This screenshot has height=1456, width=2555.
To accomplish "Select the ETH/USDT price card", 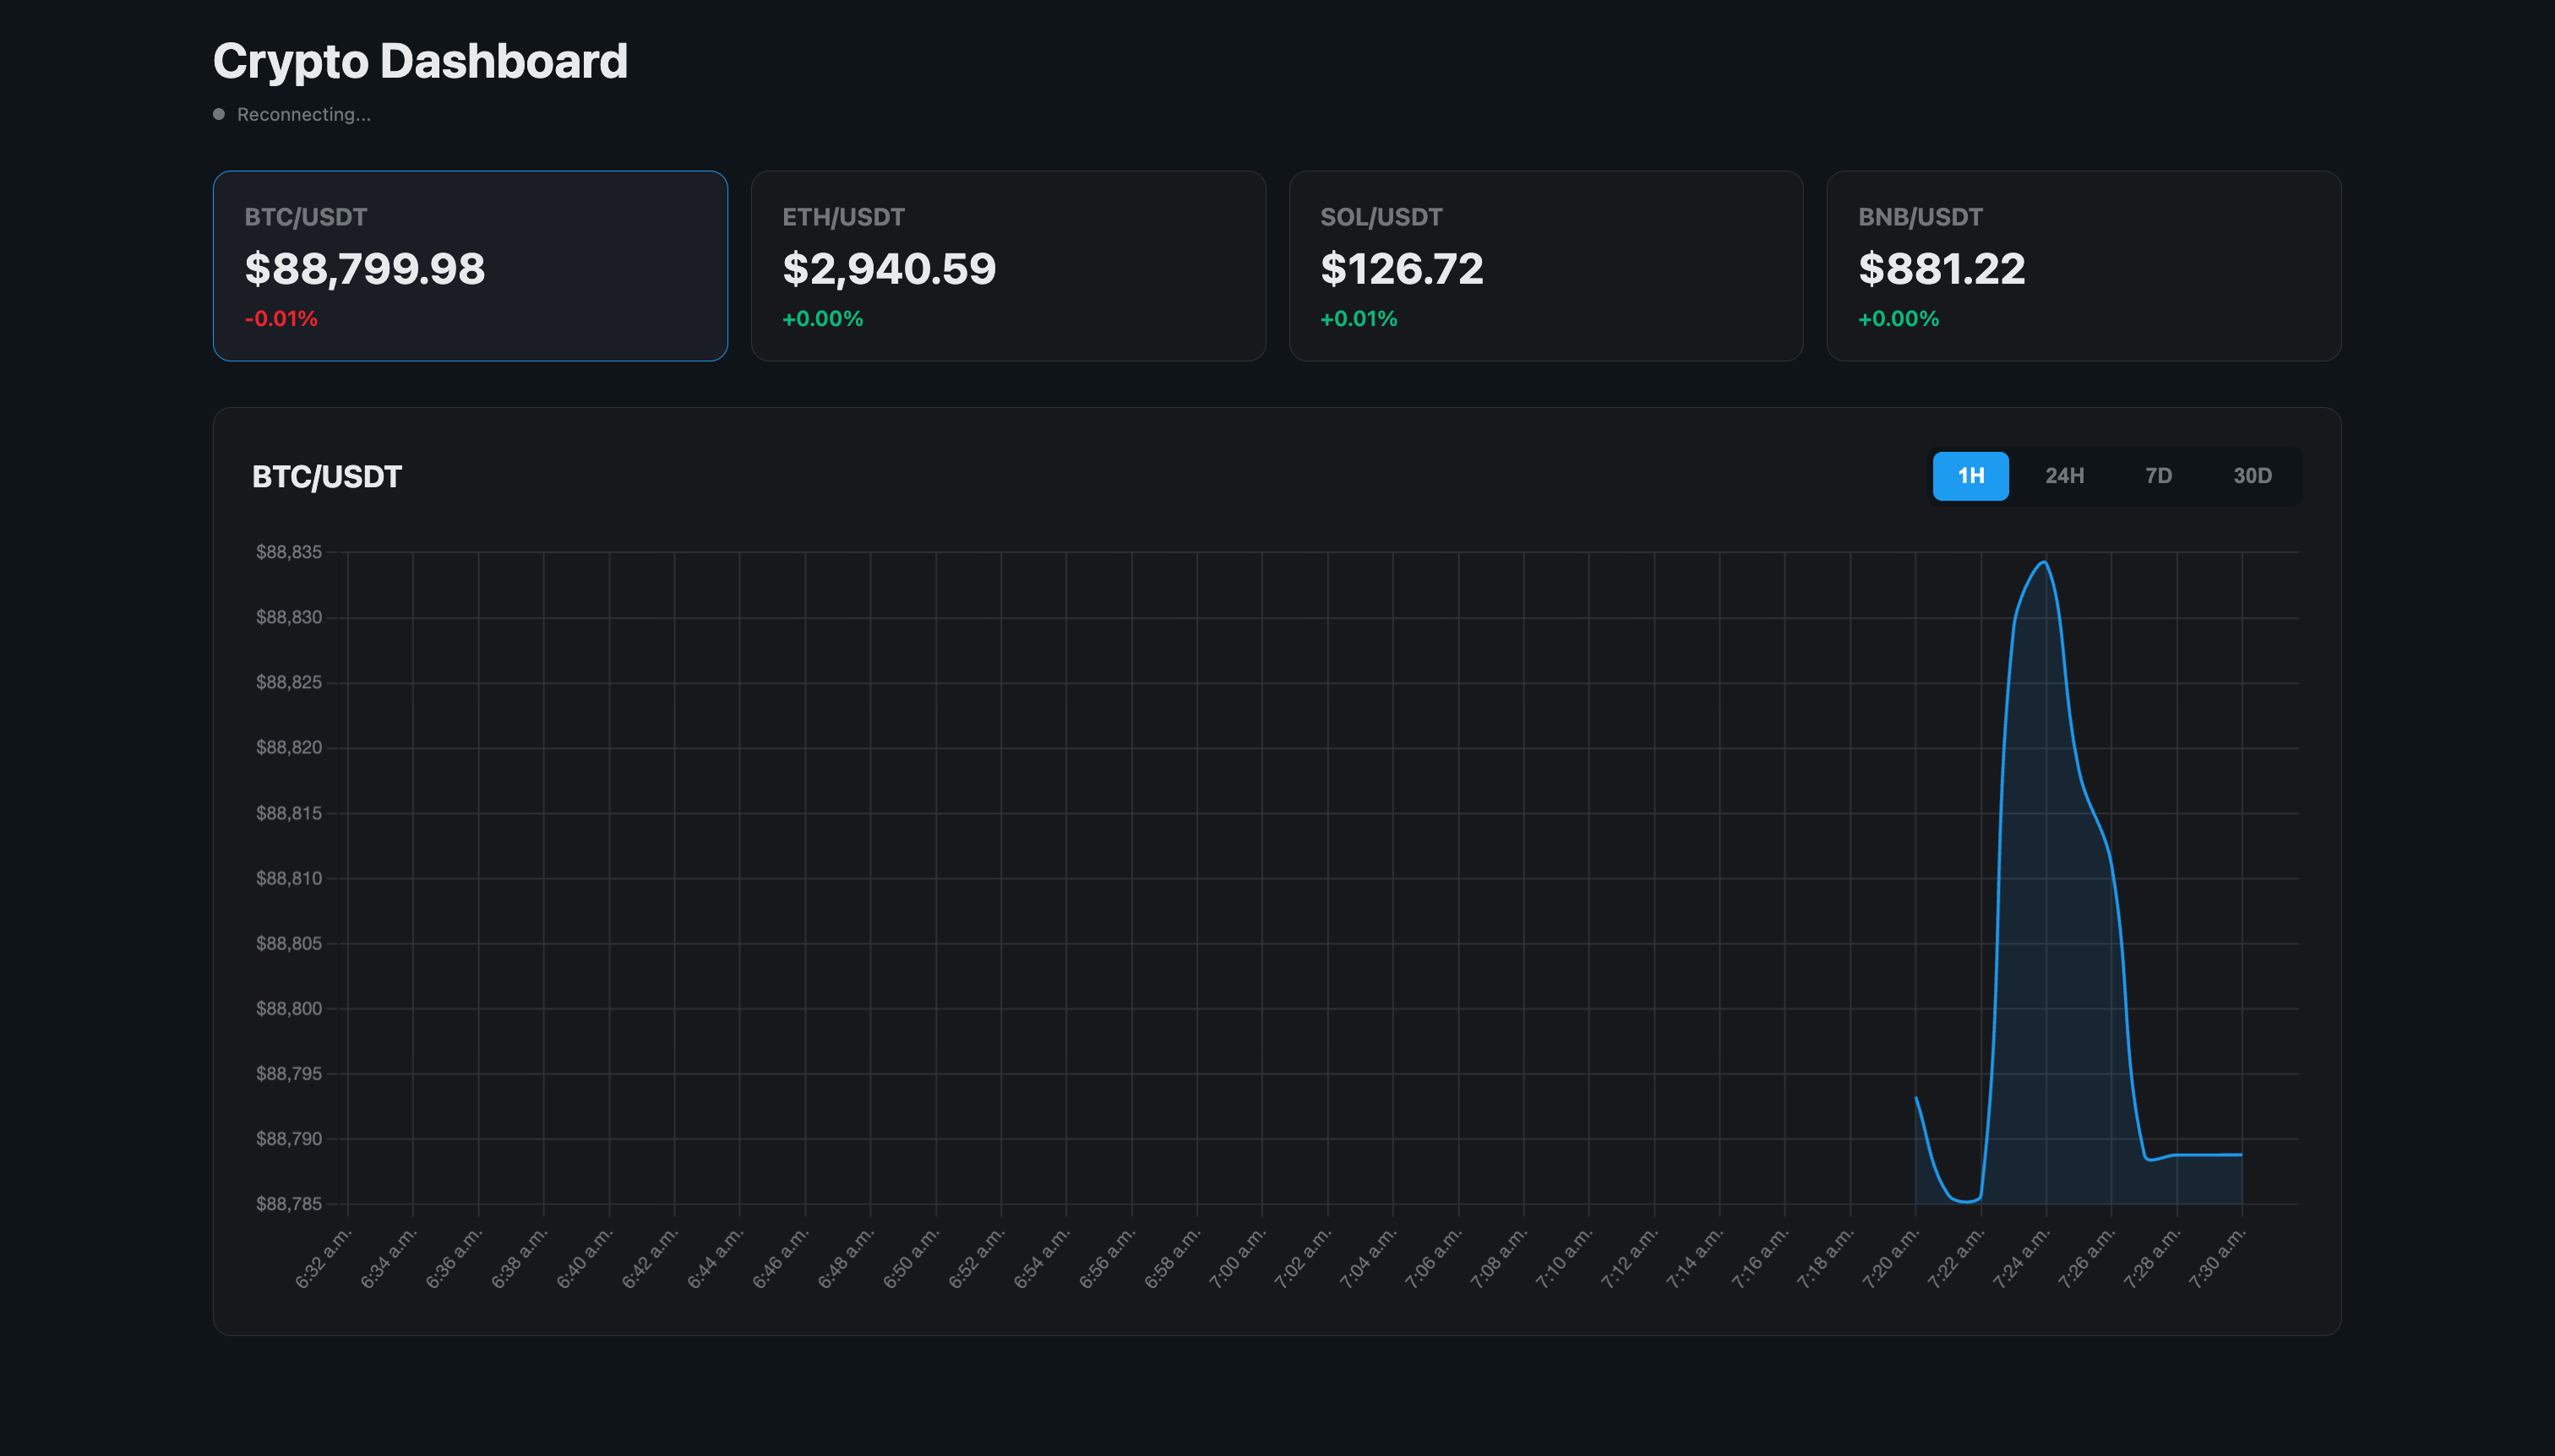I will [x=1007, y=265].
